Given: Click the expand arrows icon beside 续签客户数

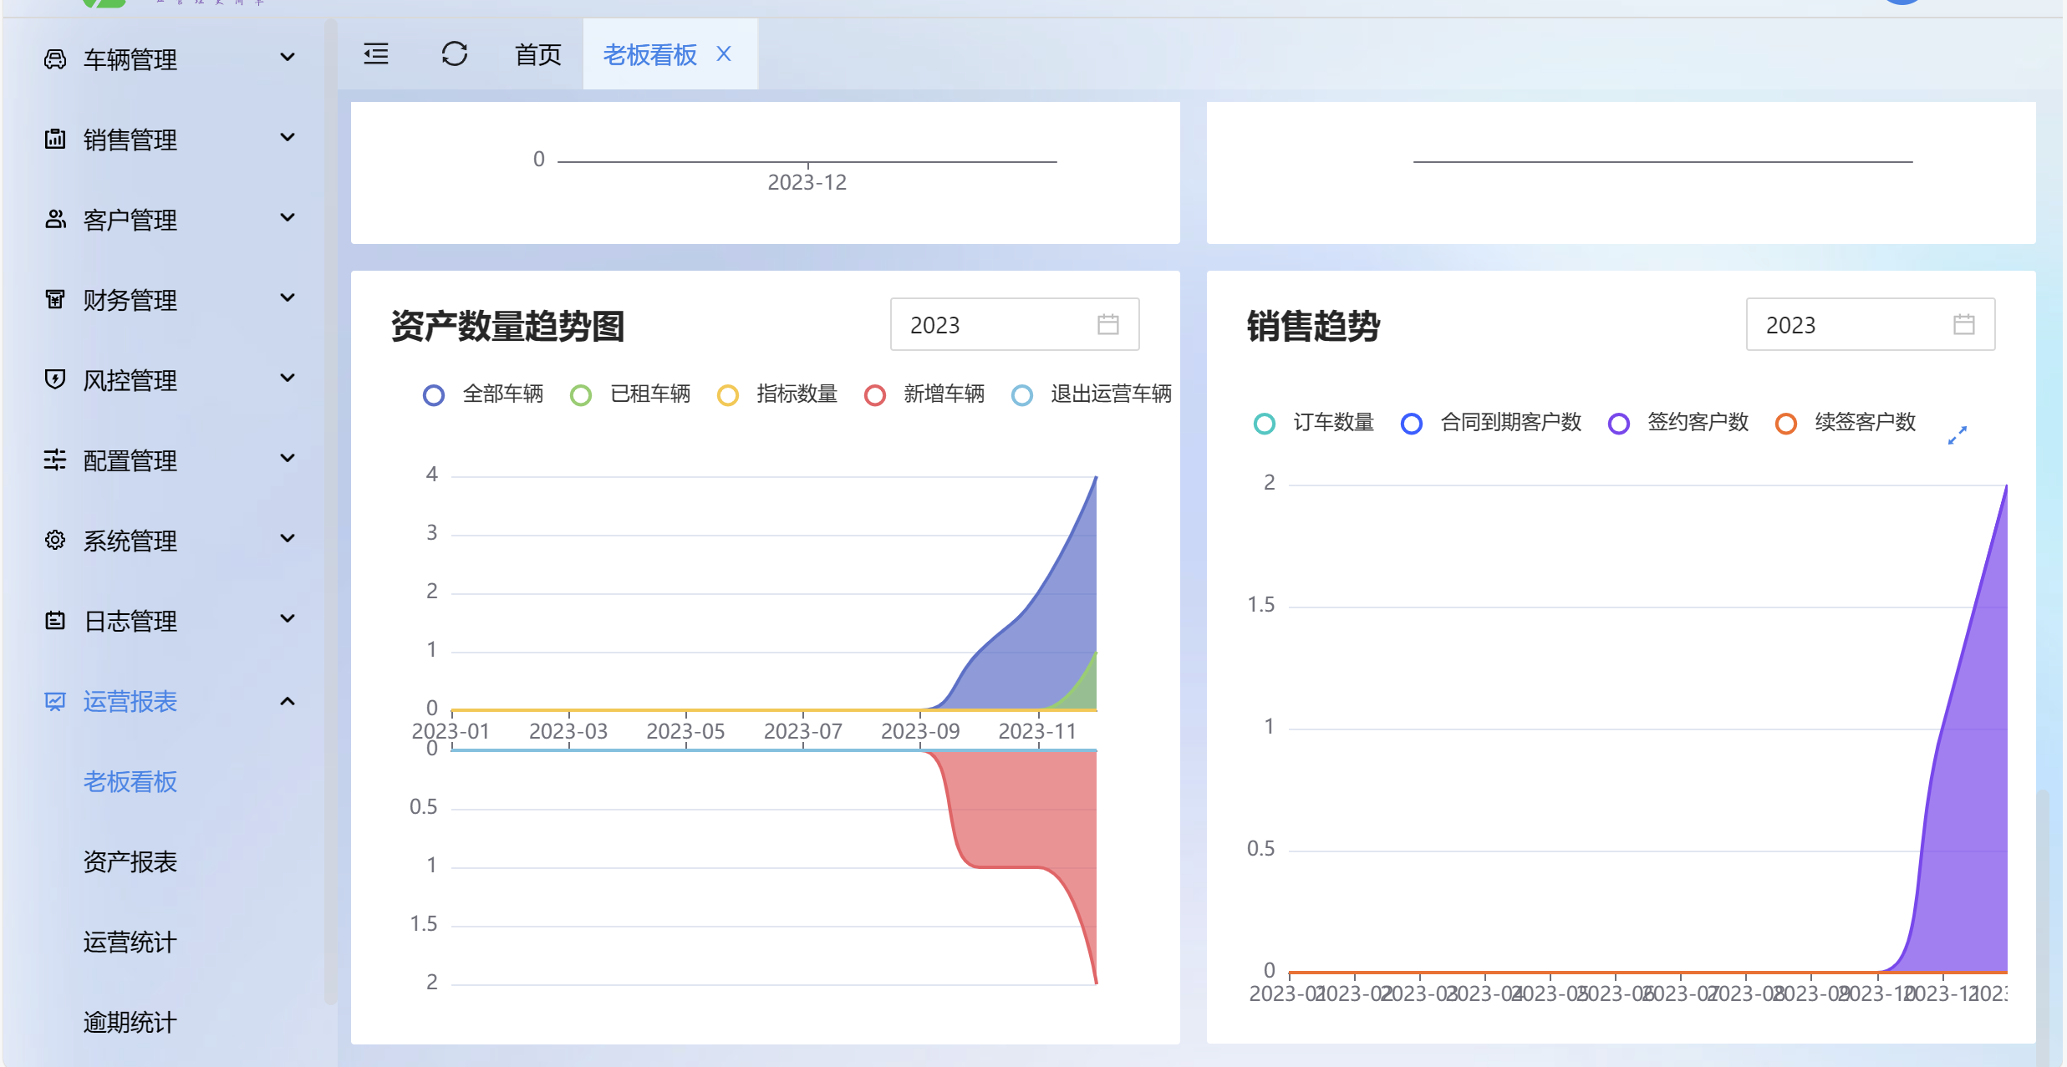Looking at the screenshot, I should pos(1957,435).
